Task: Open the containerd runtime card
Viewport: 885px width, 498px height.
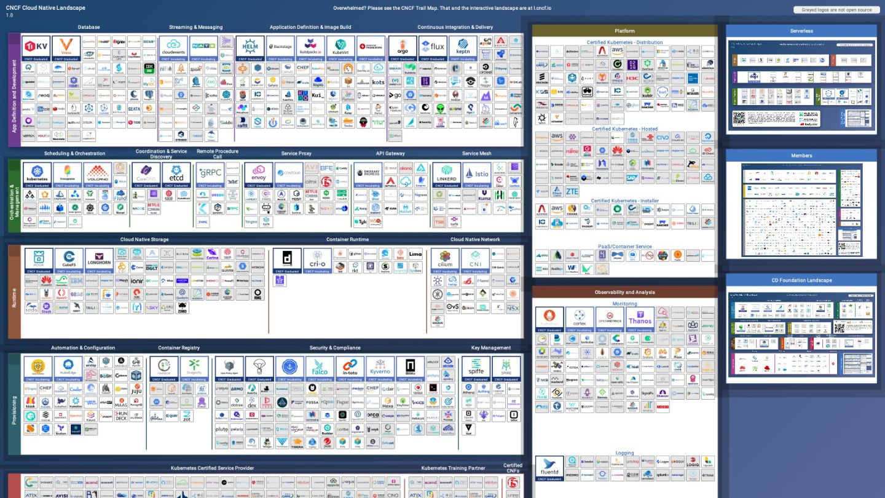Action: click(x=287, y=261)
